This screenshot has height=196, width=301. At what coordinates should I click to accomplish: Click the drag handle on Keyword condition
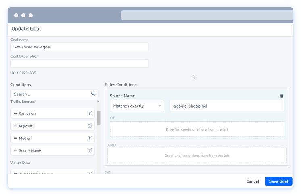(x=16, y=126)
